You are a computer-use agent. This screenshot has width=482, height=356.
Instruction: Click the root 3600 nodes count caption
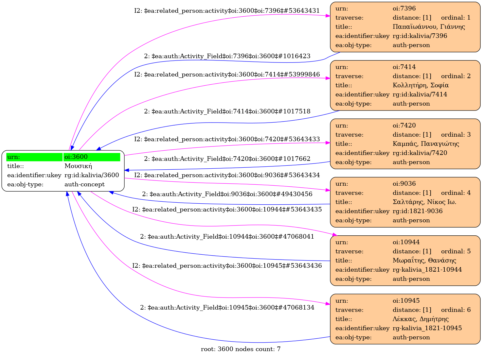241,349
